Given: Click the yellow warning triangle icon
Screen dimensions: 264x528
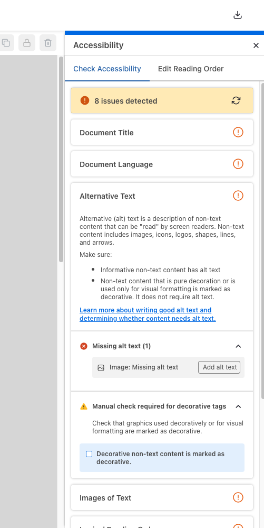Looking at the screenshot, I should [84, 406].
